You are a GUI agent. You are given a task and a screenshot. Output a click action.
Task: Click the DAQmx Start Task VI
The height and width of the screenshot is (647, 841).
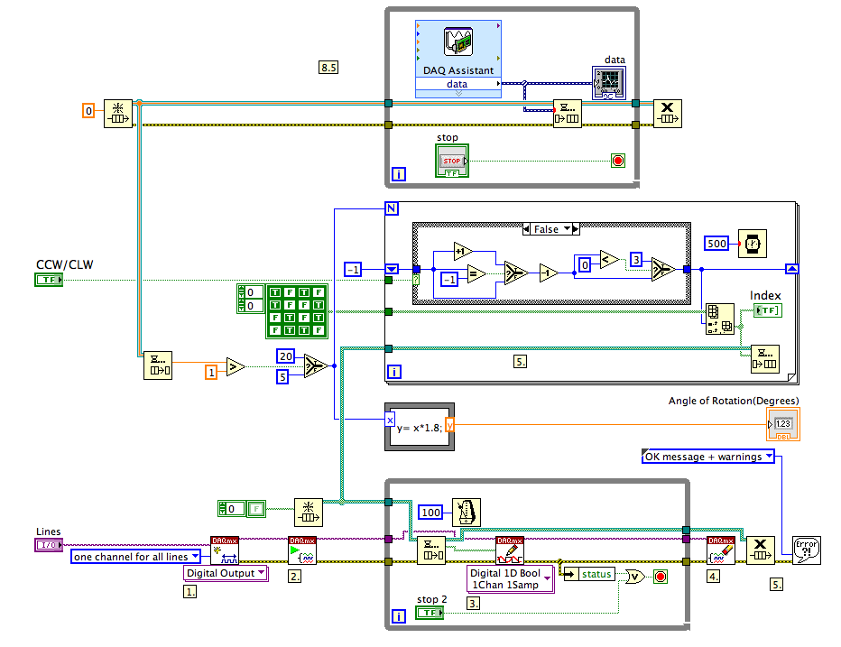click(x=302, y=550)
